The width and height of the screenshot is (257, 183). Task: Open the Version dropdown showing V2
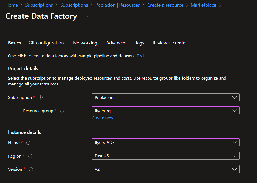coord(165,169)
